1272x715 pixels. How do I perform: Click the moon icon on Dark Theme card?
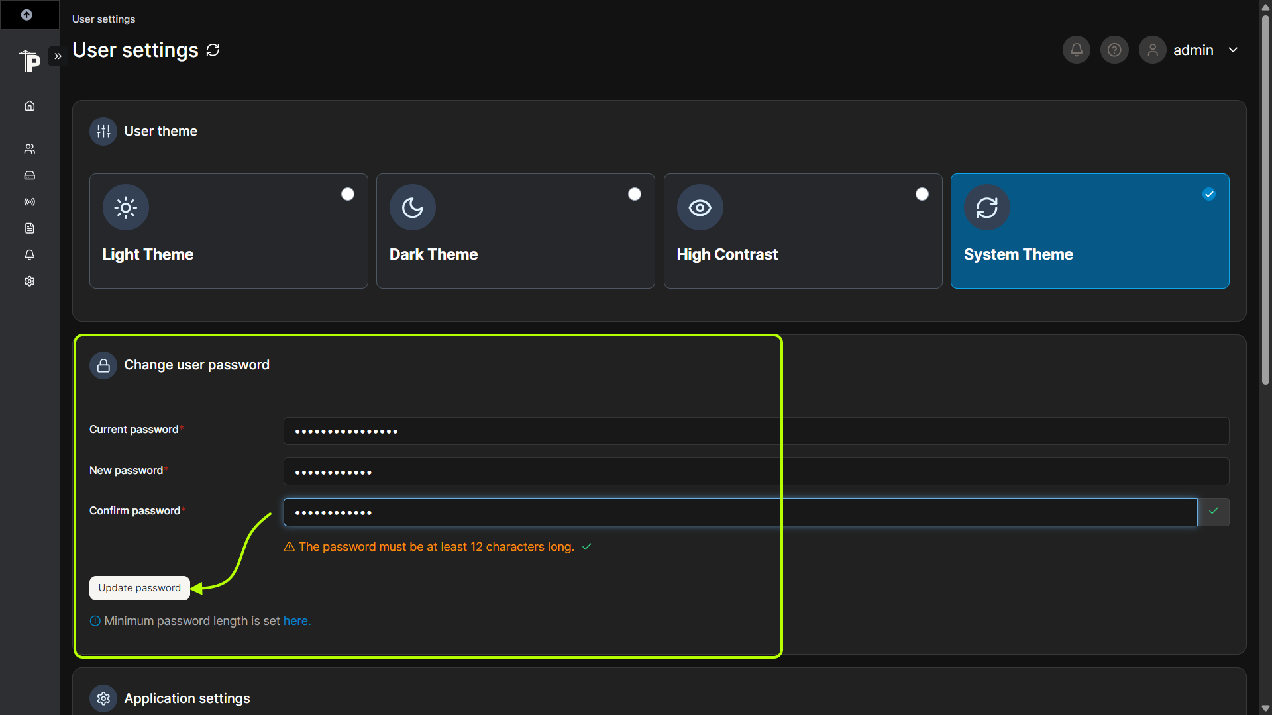[413, 207]
